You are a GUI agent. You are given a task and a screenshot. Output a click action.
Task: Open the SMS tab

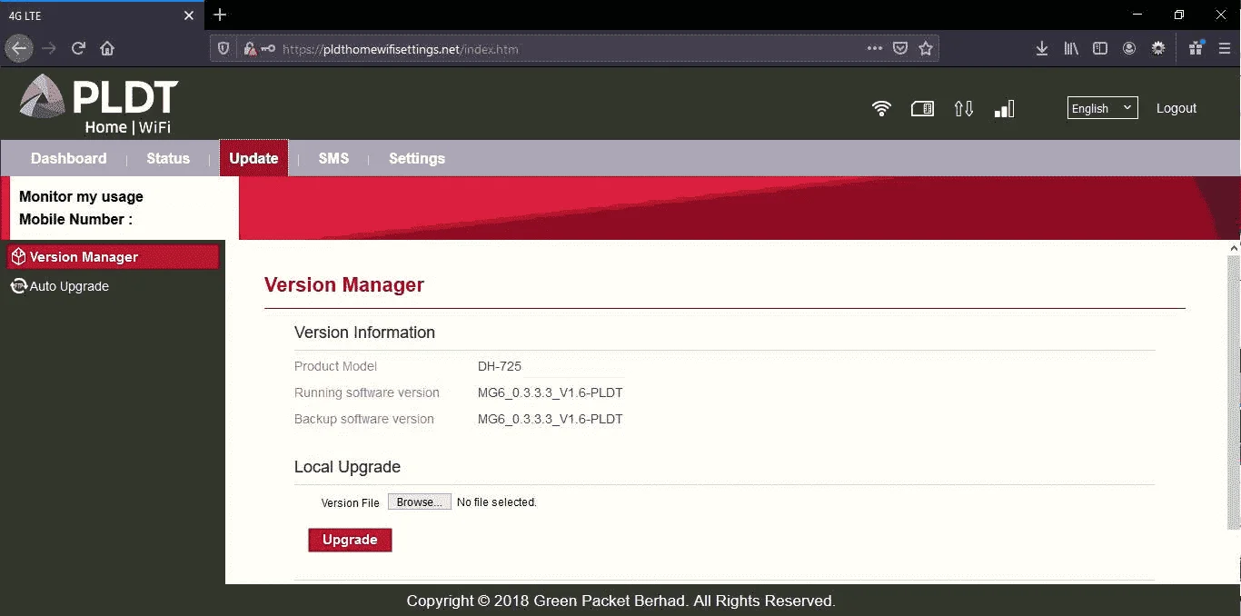click(333, 158)
